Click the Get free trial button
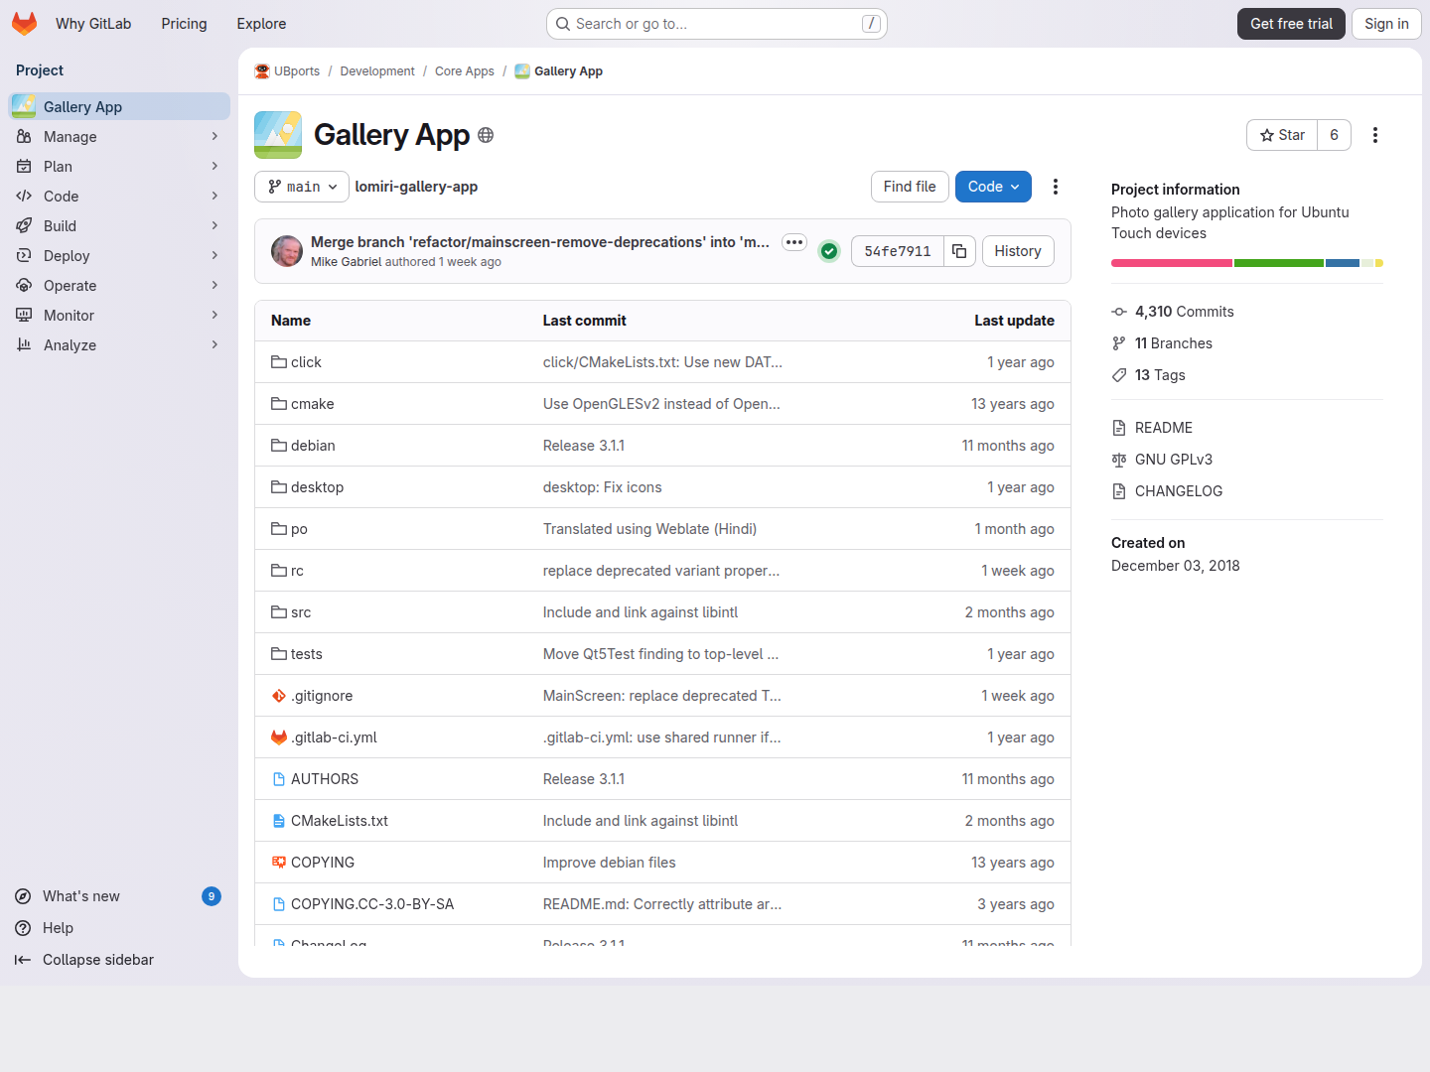 pyautogui.click(x=1291, y=24)
